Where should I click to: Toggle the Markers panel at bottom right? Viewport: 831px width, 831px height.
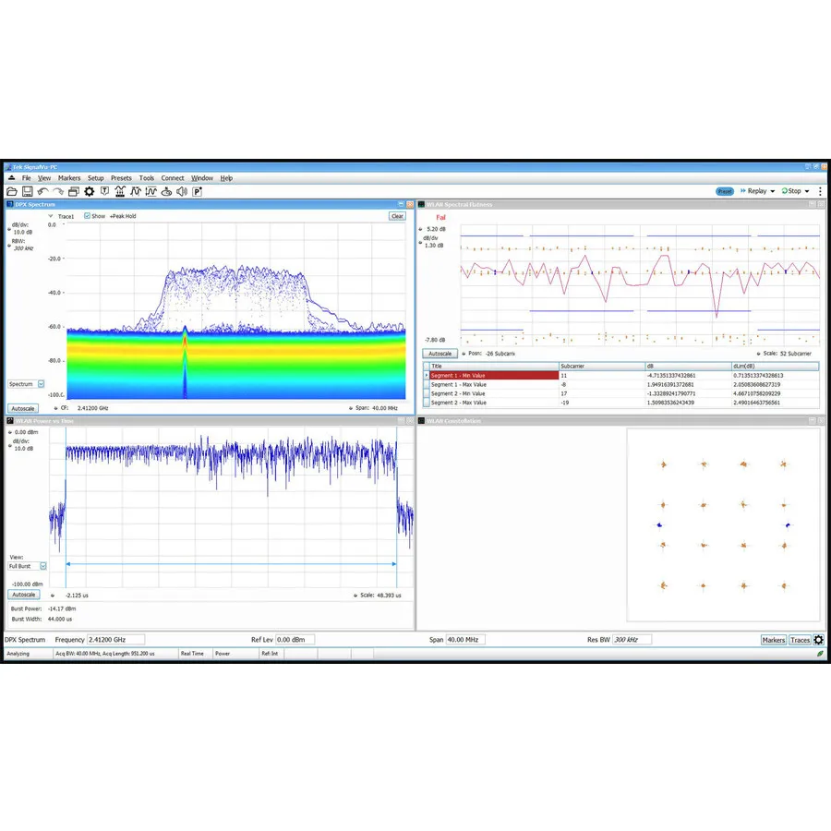click(773, 639)
